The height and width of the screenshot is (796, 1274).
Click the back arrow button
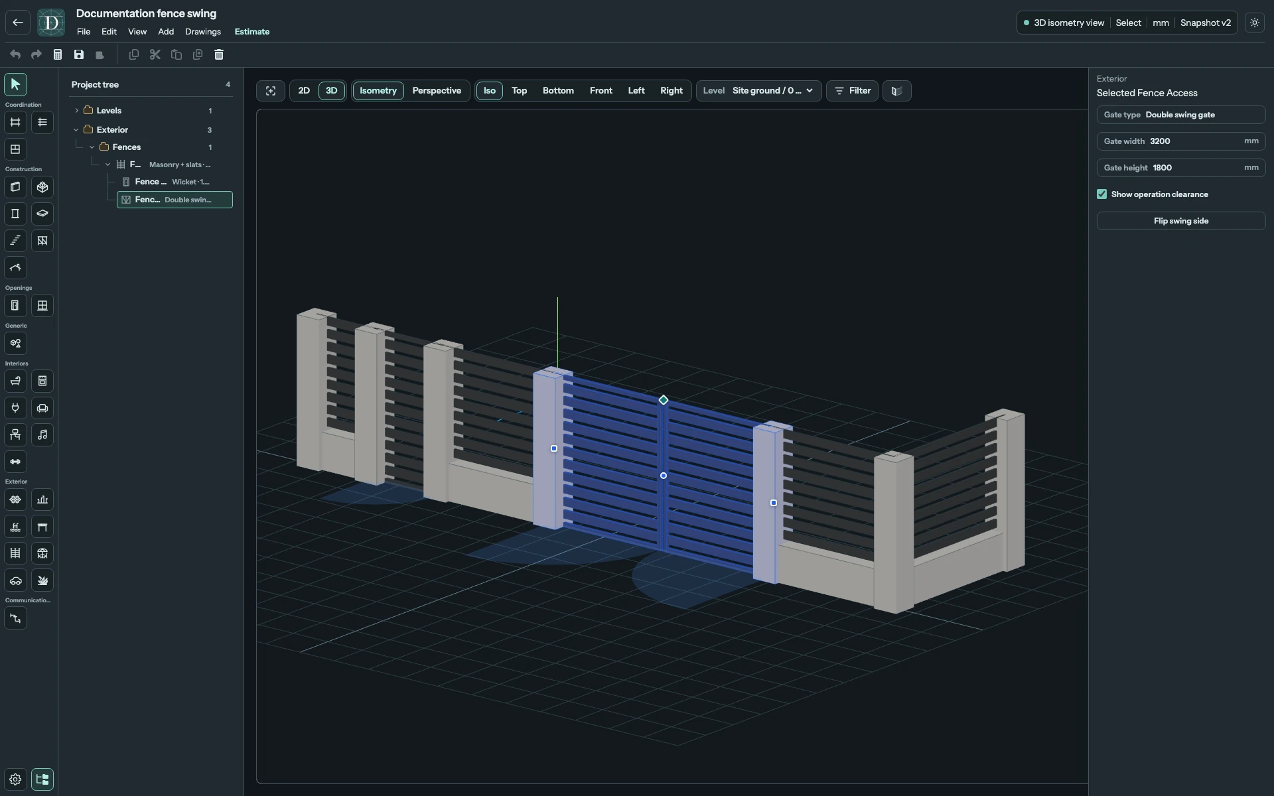click(18, 23)
